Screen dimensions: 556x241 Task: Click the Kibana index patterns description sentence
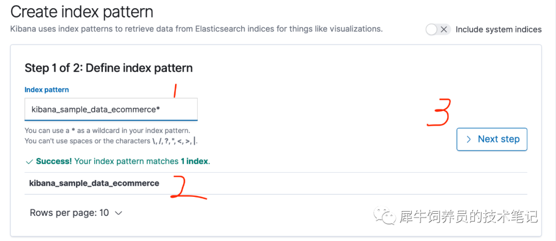pyautogui.click(x=196, y=29)
